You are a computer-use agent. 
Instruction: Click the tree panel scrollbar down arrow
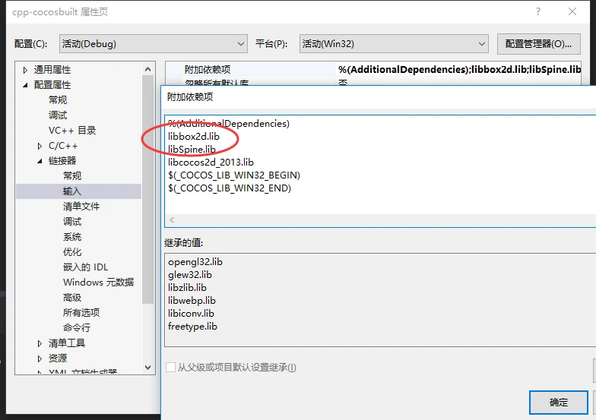click(x=148, y=367)
